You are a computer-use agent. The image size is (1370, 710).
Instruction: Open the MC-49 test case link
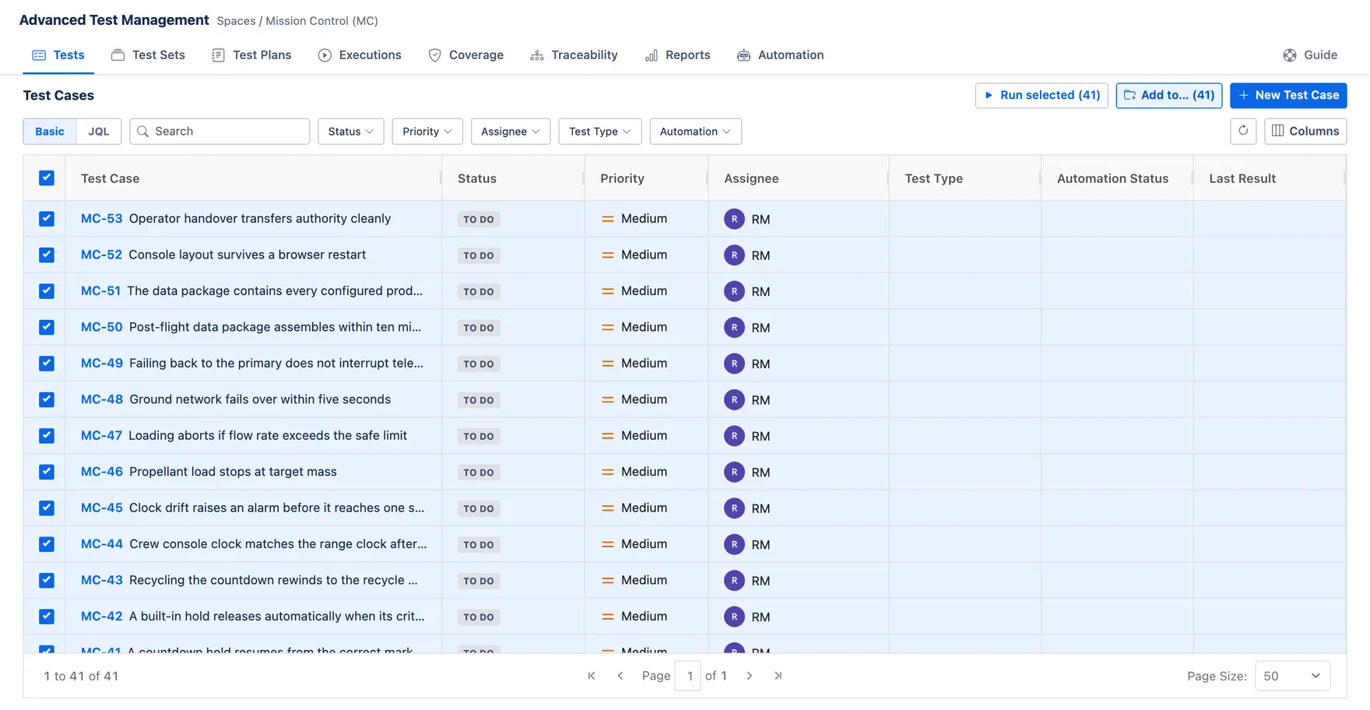click(102, 364)
